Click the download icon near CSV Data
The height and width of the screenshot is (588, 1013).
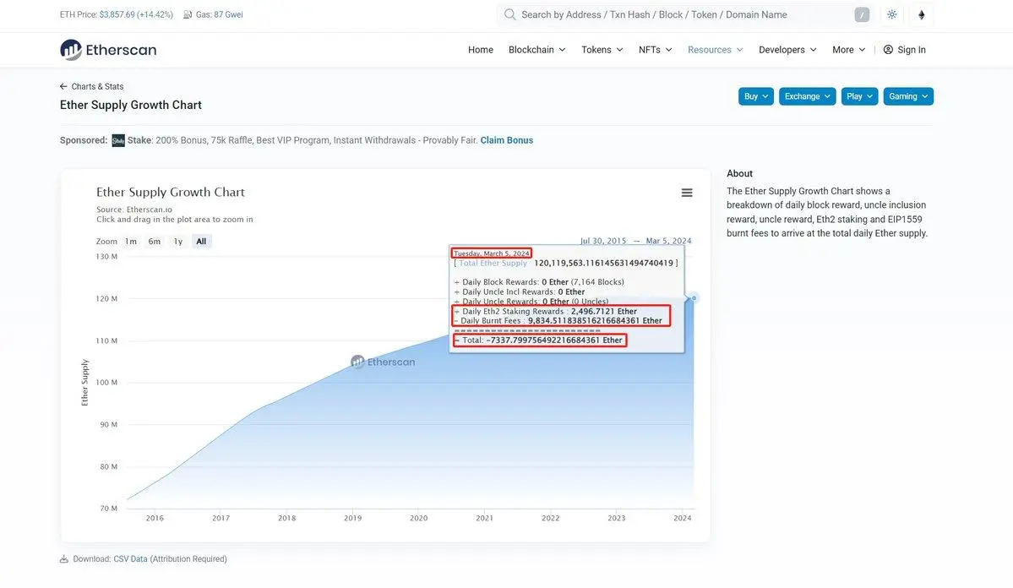click(x=64, y=559)
